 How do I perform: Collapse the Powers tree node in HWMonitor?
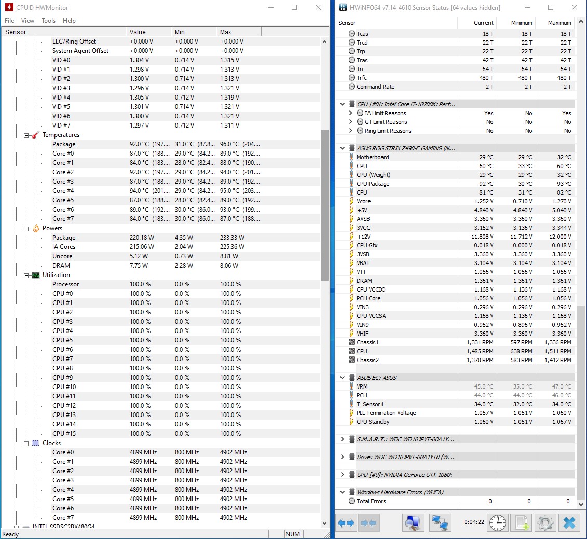click(26, 229)
